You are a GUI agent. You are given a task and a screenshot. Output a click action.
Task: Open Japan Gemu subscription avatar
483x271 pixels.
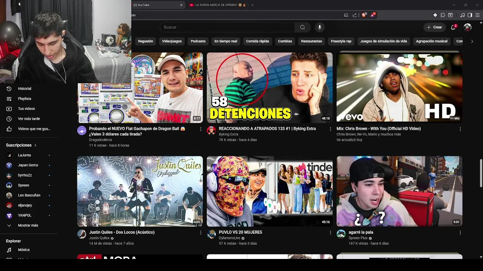(x=9, y=165)
